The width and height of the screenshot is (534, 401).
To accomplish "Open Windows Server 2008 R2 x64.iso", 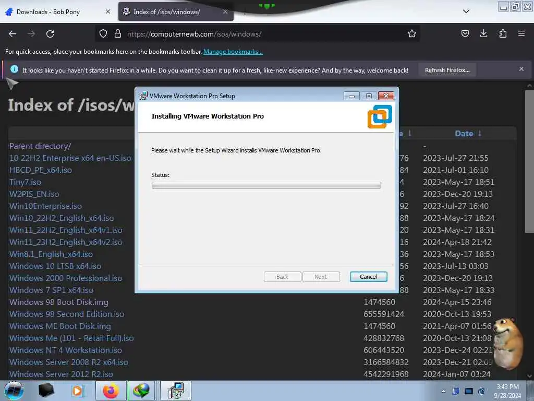I will (69, 362).
